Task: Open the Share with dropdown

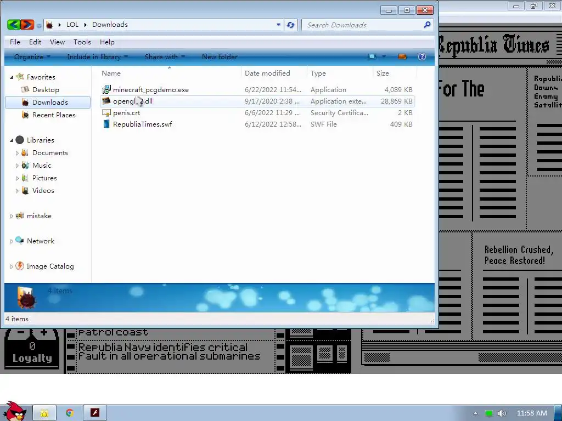Action: click(165, 57)
